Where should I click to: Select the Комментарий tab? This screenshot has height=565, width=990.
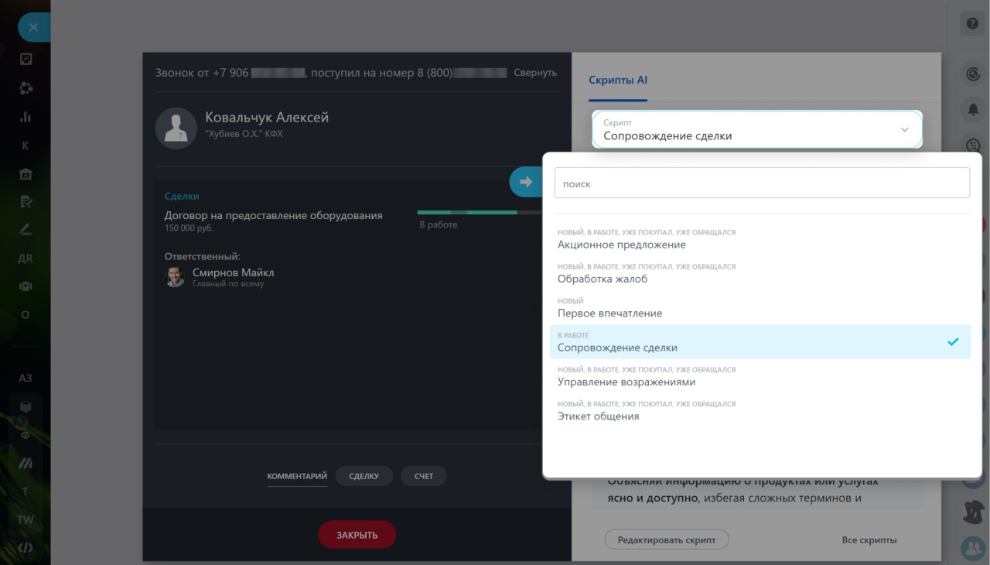click(x=297, y=476)
